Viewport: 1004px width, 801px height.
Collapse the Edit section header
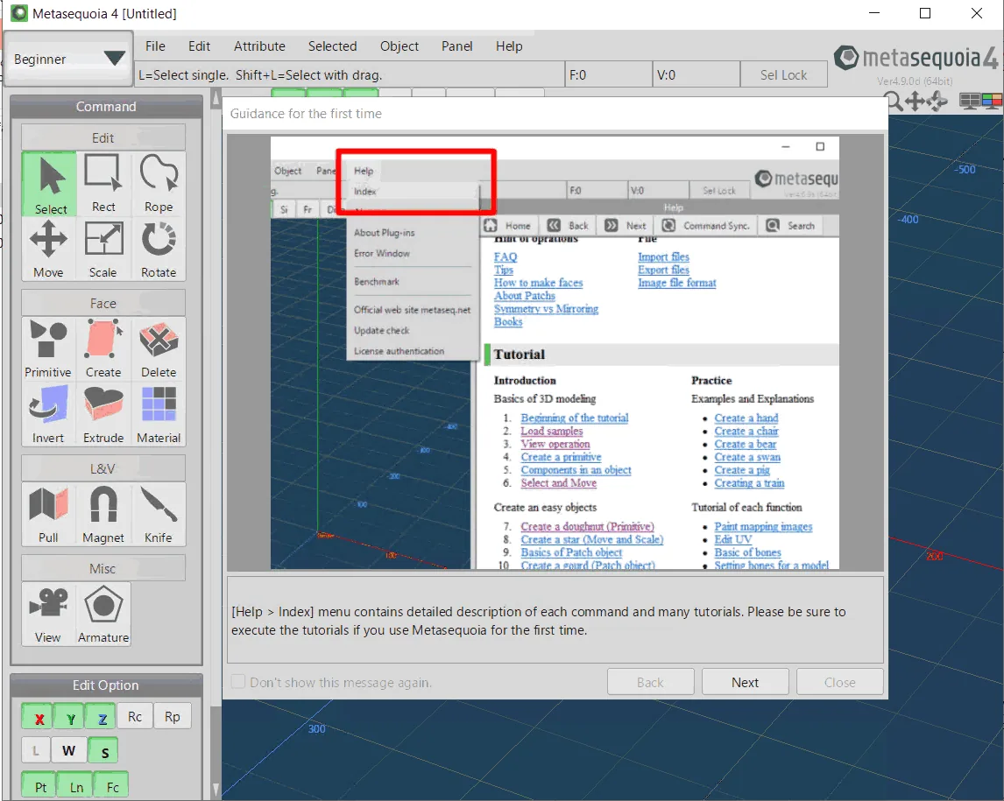tap(103, 137)
